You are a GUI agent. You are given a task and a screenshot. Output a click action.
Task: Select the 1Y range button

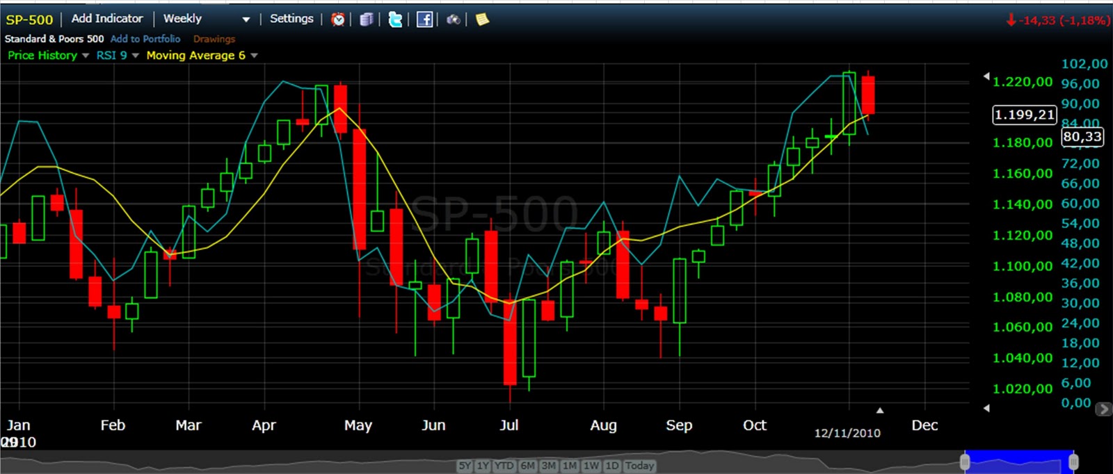click(483, 466)
